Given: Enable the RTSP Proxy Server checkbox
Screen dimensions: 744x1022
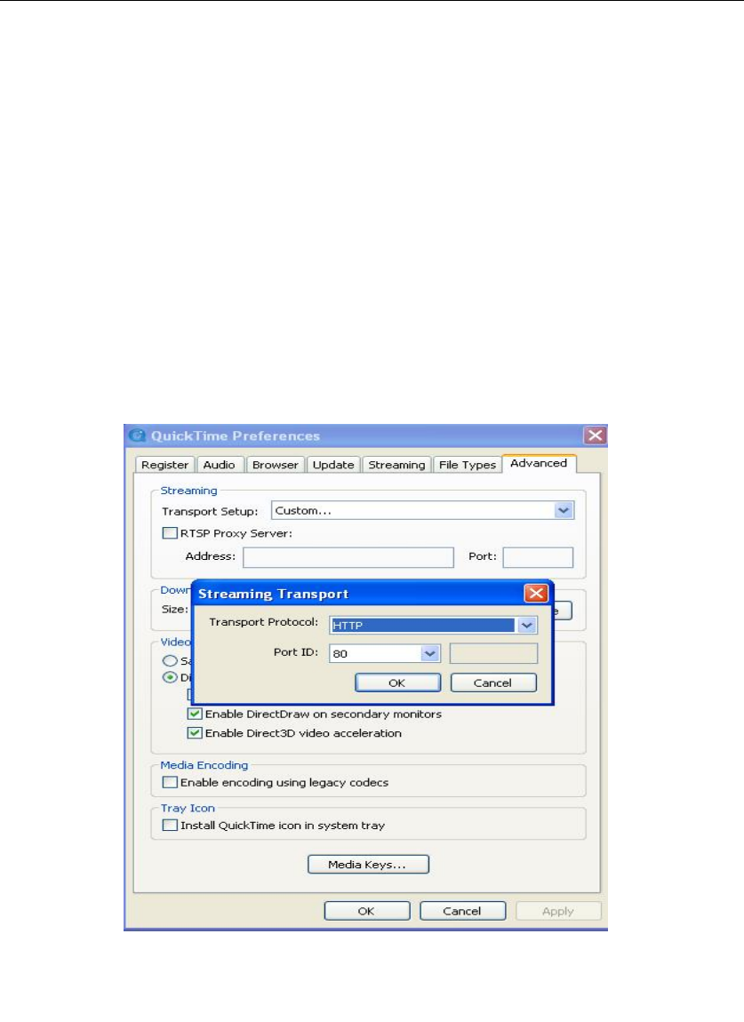Looking at the screenshot, I should (170, 533).
